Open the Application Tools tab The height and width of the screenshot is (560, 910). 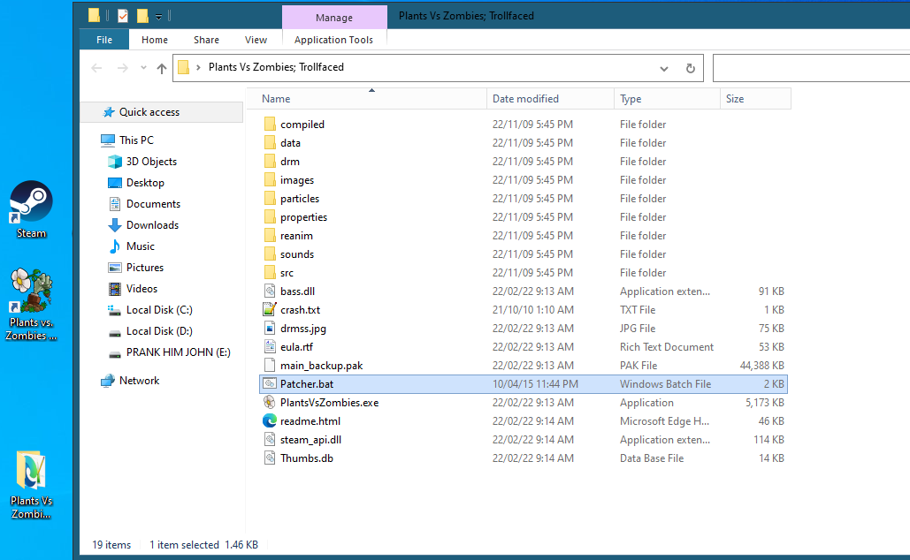click(x=333, y=40)
